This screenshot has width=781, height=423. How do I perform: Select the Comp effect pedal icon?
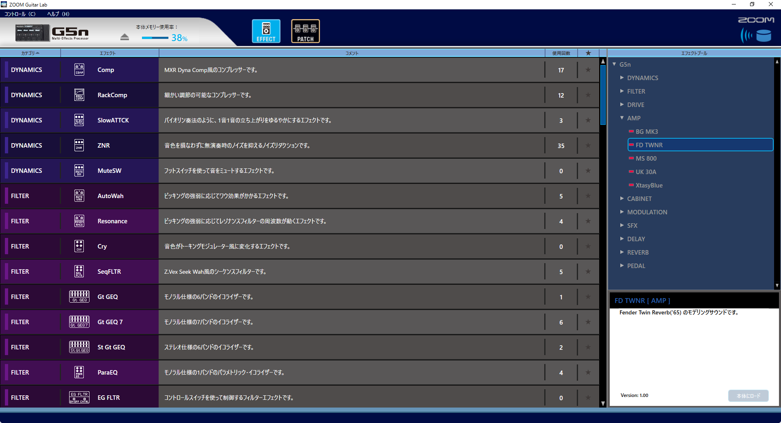tap(79, 70)
